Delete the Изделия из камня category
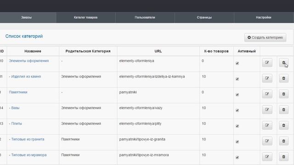This screenshot has height=165, width=294. [x=284, y=78]
